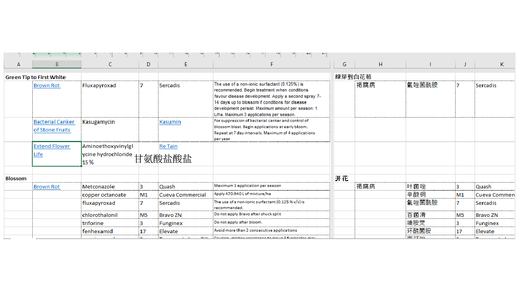
Task: Select column H header
Action: coord(380,64)
